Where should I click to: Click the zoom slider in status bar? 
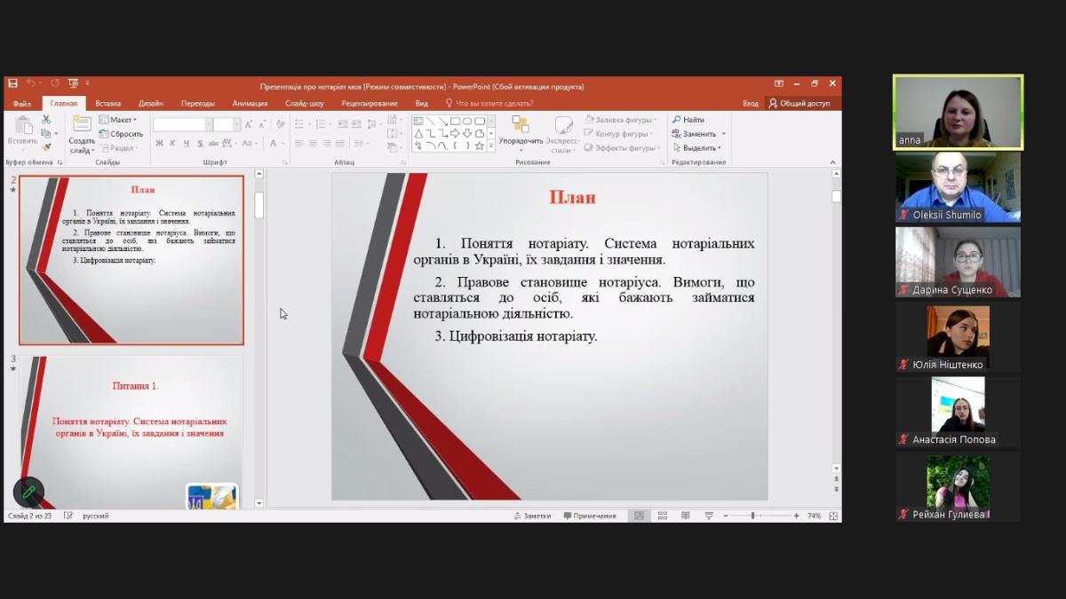coord(752,516)
